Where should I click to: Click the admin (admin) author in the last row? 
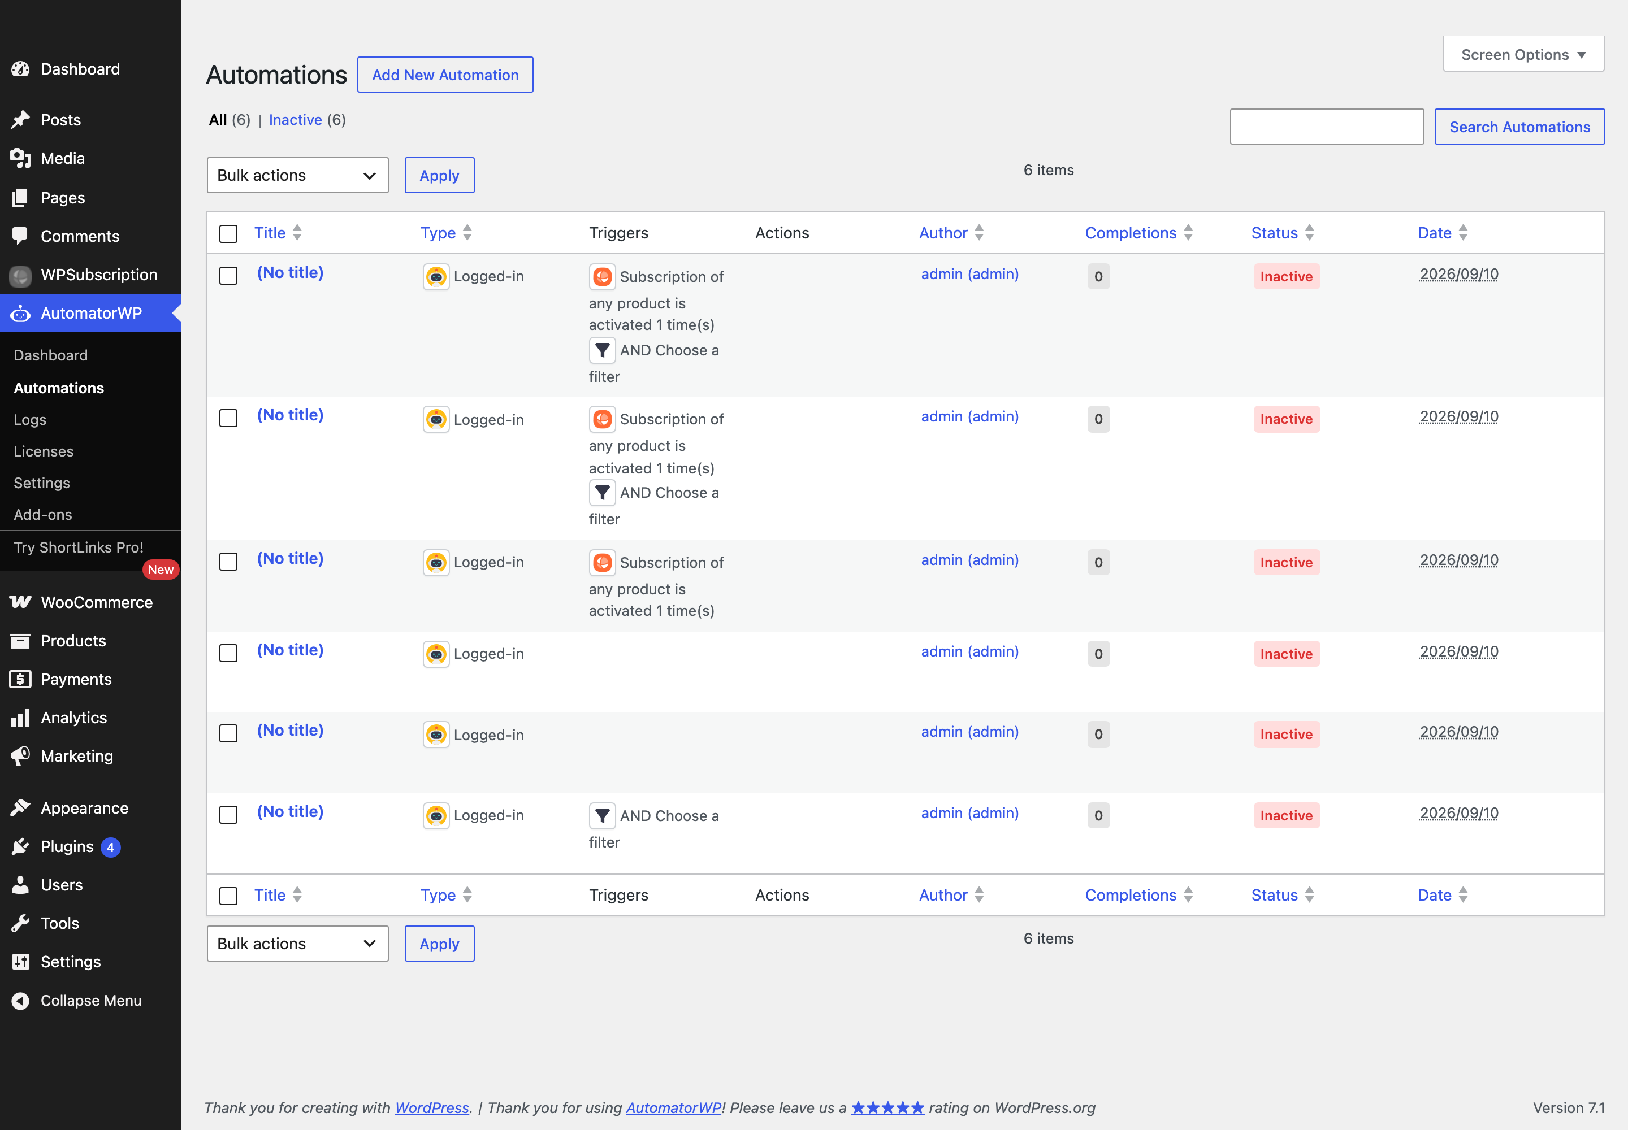[969, 813]
